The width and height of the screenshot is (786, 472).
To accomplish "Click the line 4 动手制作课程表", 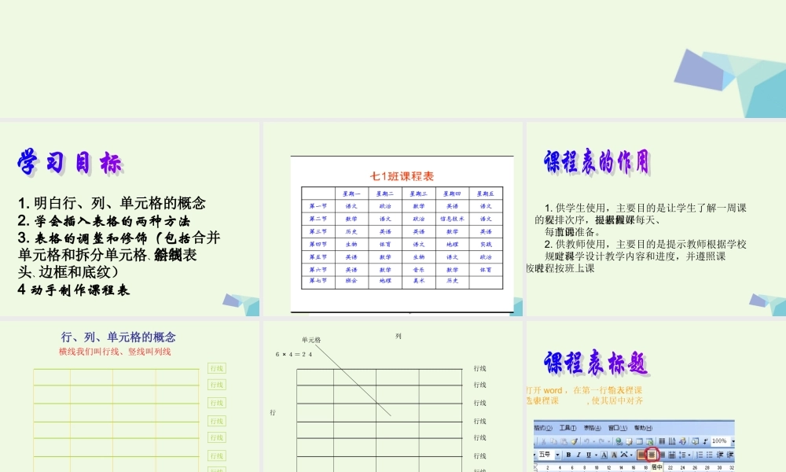I will (x=74, y=289).
